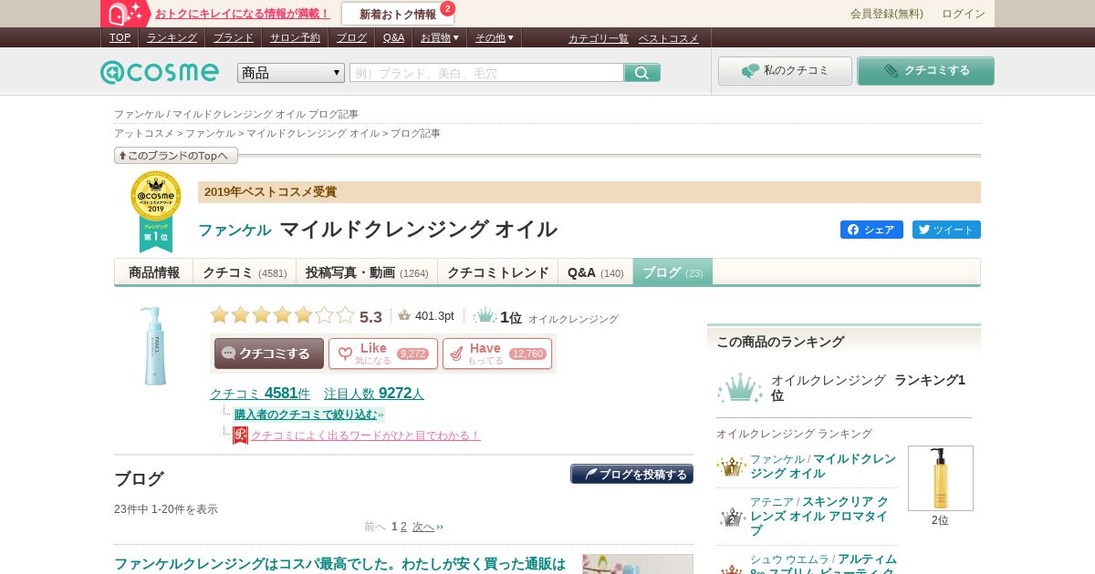Open the 注目人数 9272人 link

pos(374,394)
